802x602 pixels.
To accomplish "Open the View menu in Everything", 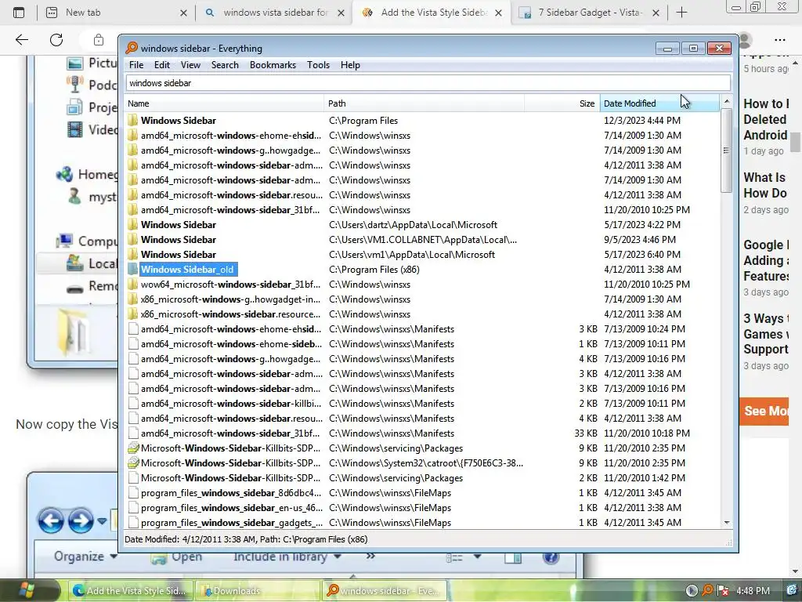I will tap(190, 65).
